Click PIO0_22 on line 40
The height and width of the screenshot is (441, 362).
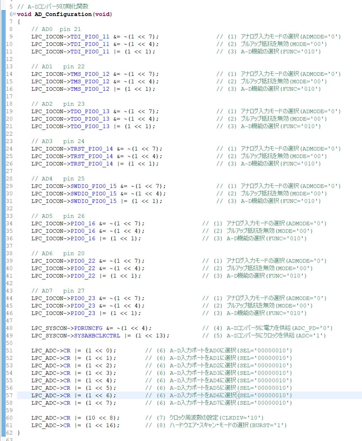click(x=83, y=268)
